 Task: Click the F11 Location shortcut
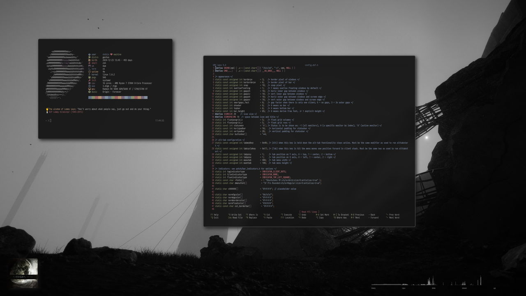pos(287,217)
